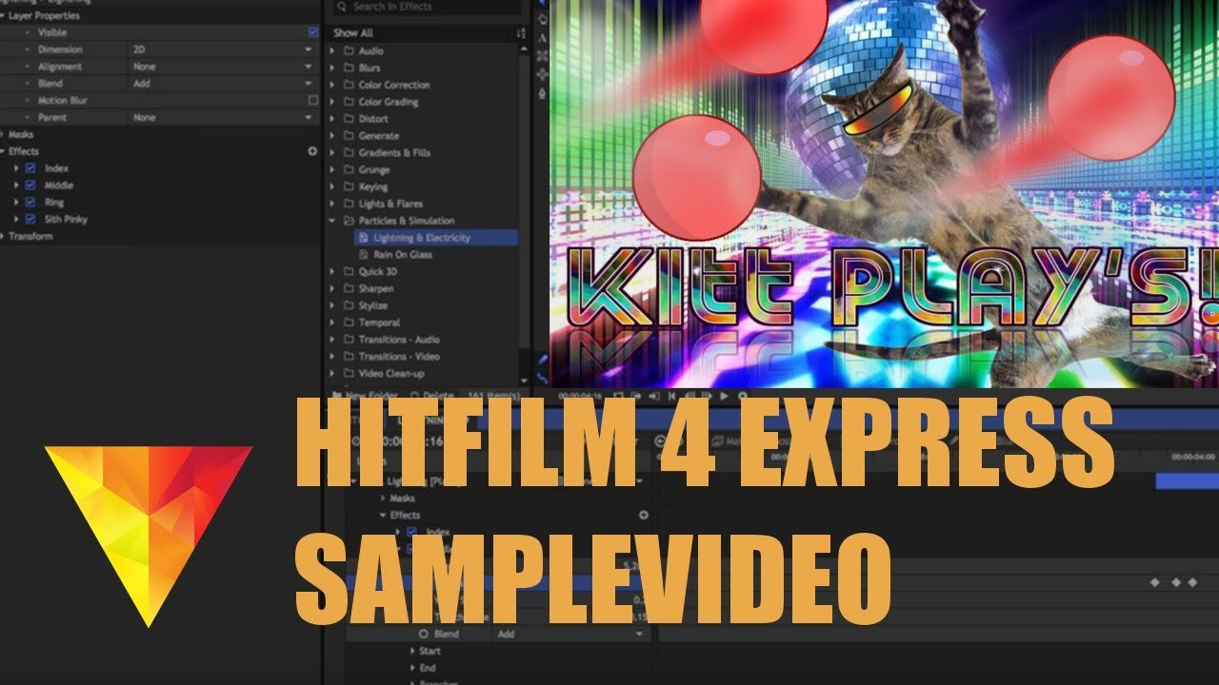The height and width of the screenshot is (685, 1219).
Task: Select the Distort folder
Action: coord(372,119)
